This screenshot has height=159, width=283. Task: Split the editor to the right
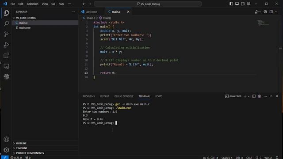coord(271,12)
